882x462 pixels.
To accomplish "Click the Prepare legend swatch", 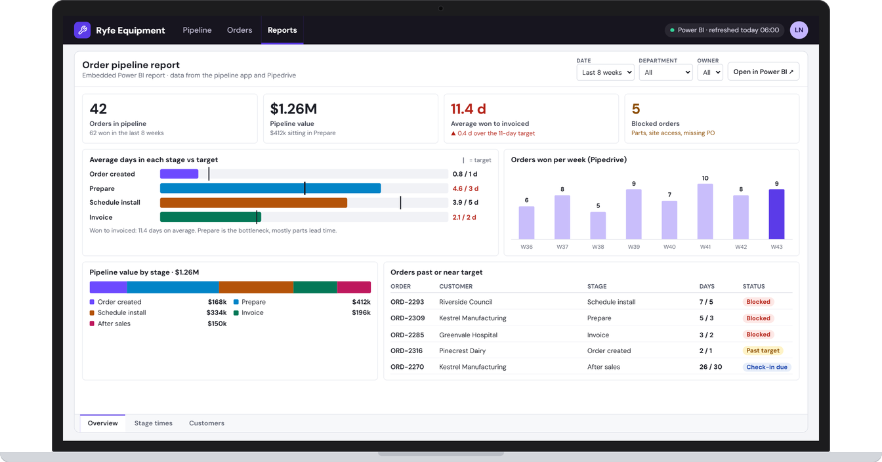I will (x=236, y=303).
